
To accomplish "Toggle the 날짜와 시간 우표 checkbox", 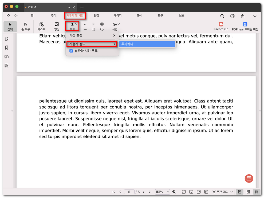I will 71,51.
